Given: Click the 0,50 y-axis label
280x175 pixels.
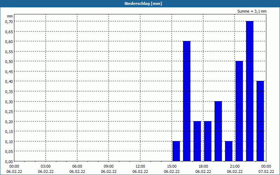Looking at the screenshot, I should pos(9,62).
